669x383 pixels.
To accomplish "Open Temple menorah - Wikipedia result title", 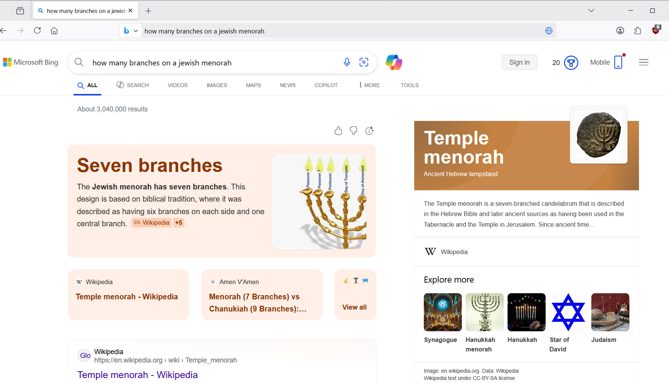I will (137, 375).
